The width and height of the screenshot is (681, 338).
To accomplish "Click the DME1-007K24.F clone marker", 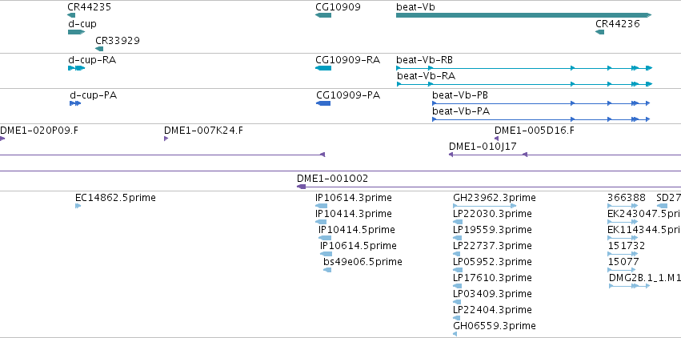I will tap(166, 139).
